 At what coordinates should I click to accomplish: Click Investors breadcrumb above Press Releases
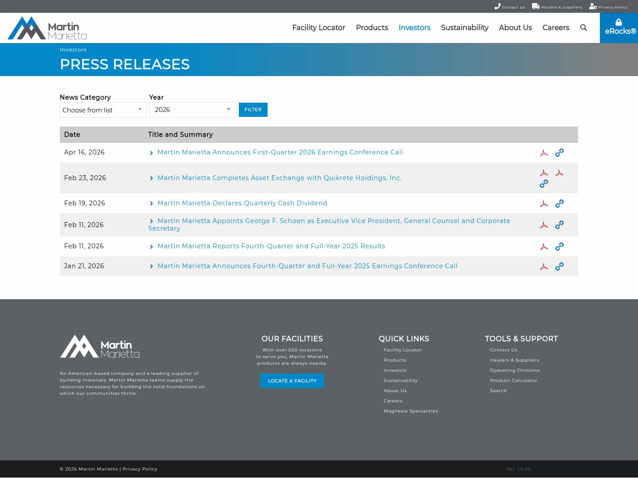tap(73, 50)
